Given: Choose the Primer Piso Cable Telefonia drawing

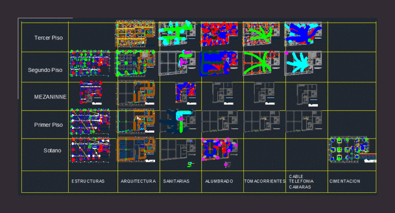Looking at the screenshot, I should [304, 121].
